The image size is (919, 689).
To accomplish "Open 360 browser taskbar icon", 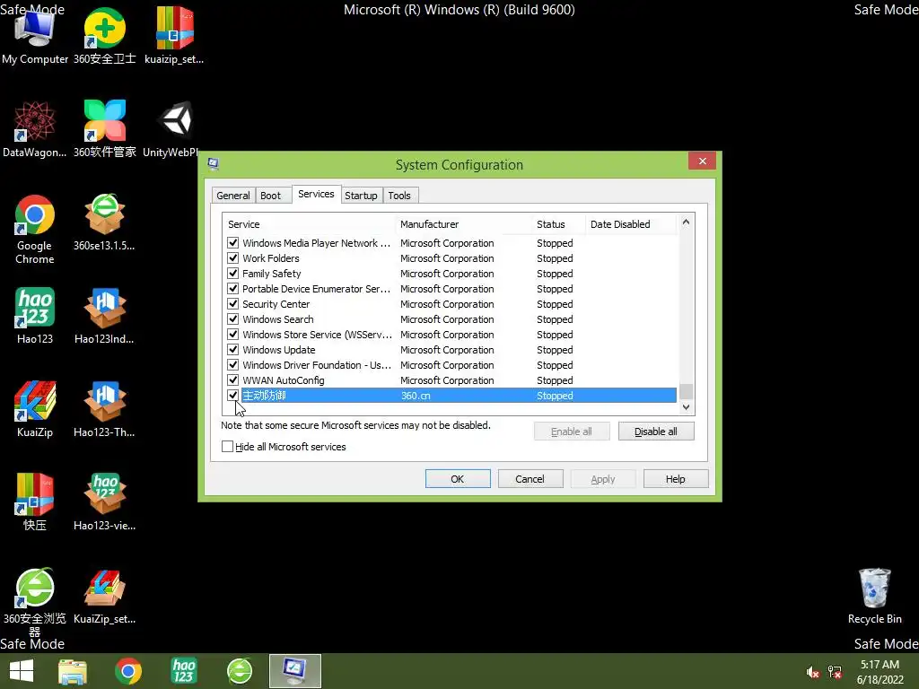I will tap(240, 671).
